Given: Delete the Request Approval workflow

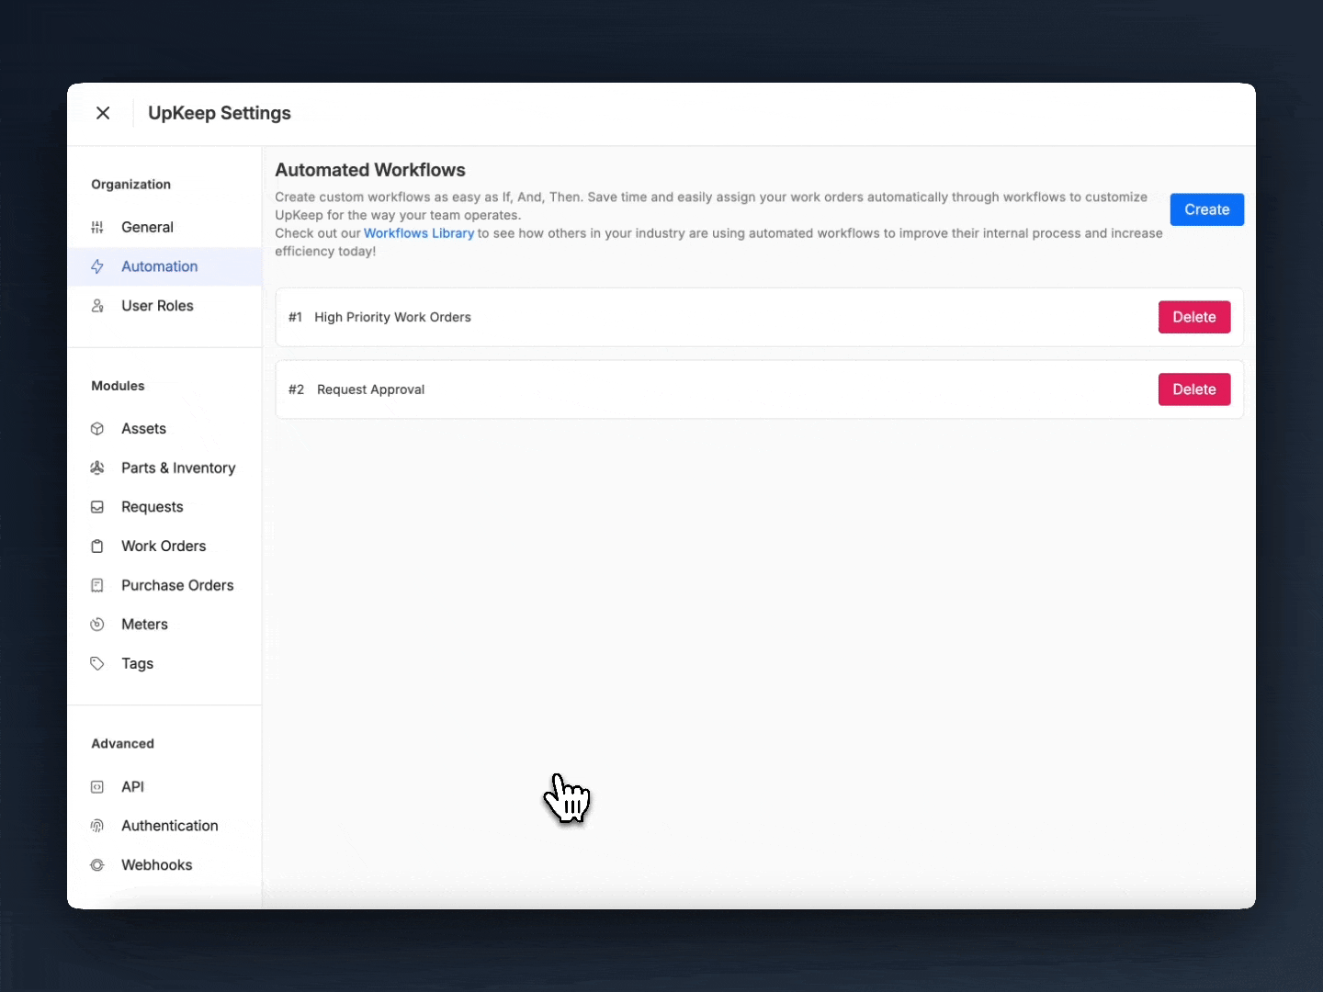Looking at the screenshot, I should (x=1193, y=389).
